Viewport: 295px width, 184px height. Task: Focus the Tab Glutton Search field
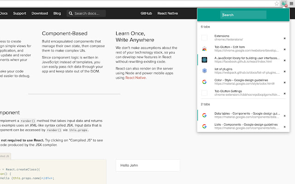click(243, 15)
